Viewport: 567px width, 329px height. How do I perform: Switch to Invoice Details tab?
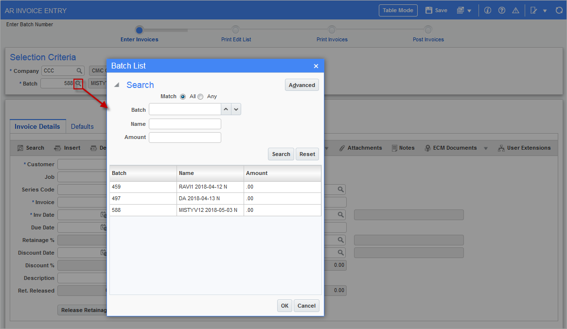(x=37, y=126)
